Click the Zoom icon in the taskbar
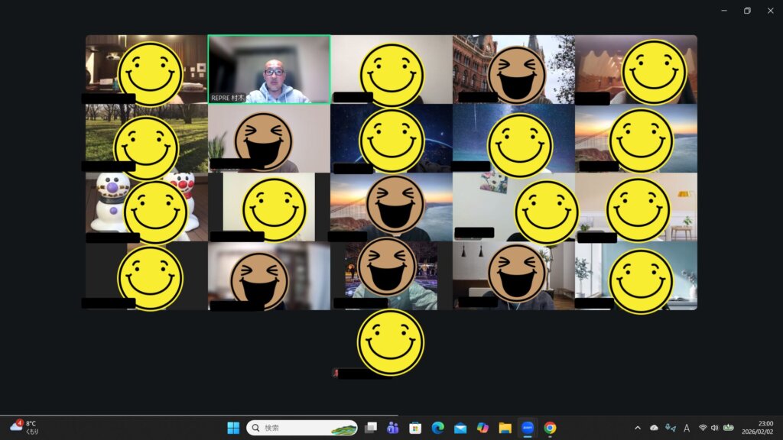The height and width of the screenshot is (440, 783). (x=528, y=428)
